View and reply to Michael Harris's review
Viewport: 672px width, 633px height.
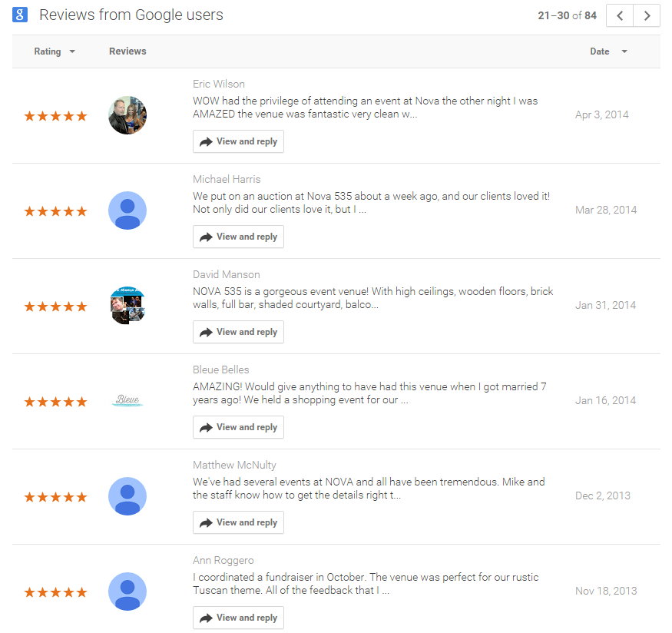coord(238,237)
